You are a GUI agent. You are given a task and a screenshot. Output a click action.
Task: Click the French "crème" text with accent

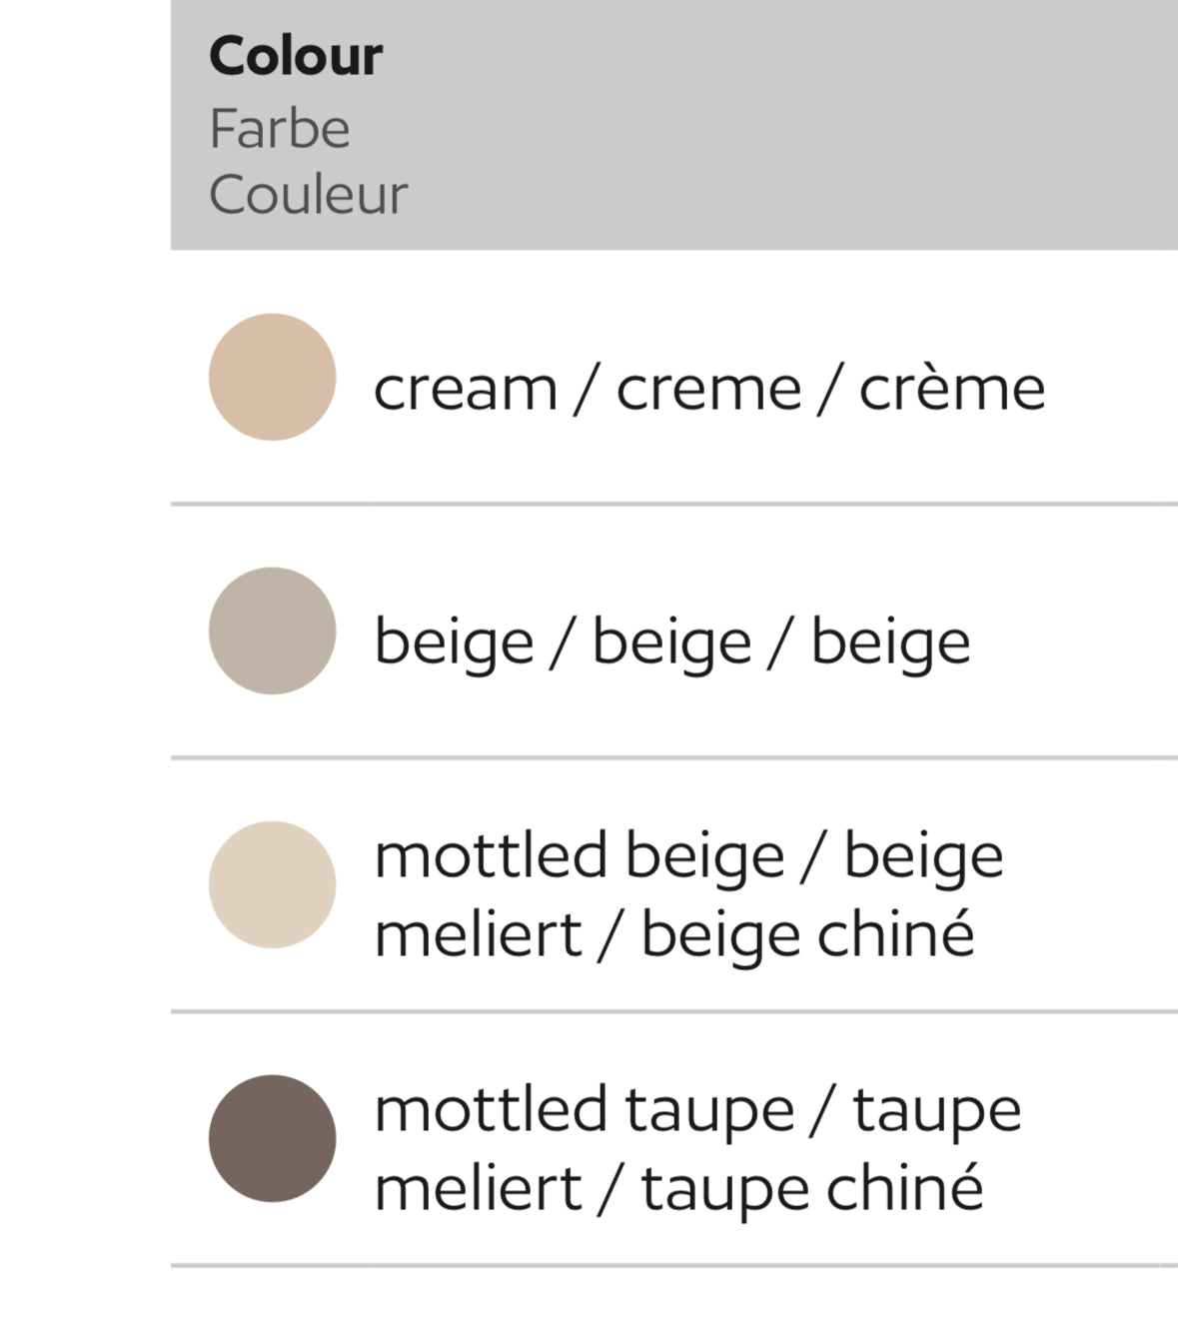[952, 389]
